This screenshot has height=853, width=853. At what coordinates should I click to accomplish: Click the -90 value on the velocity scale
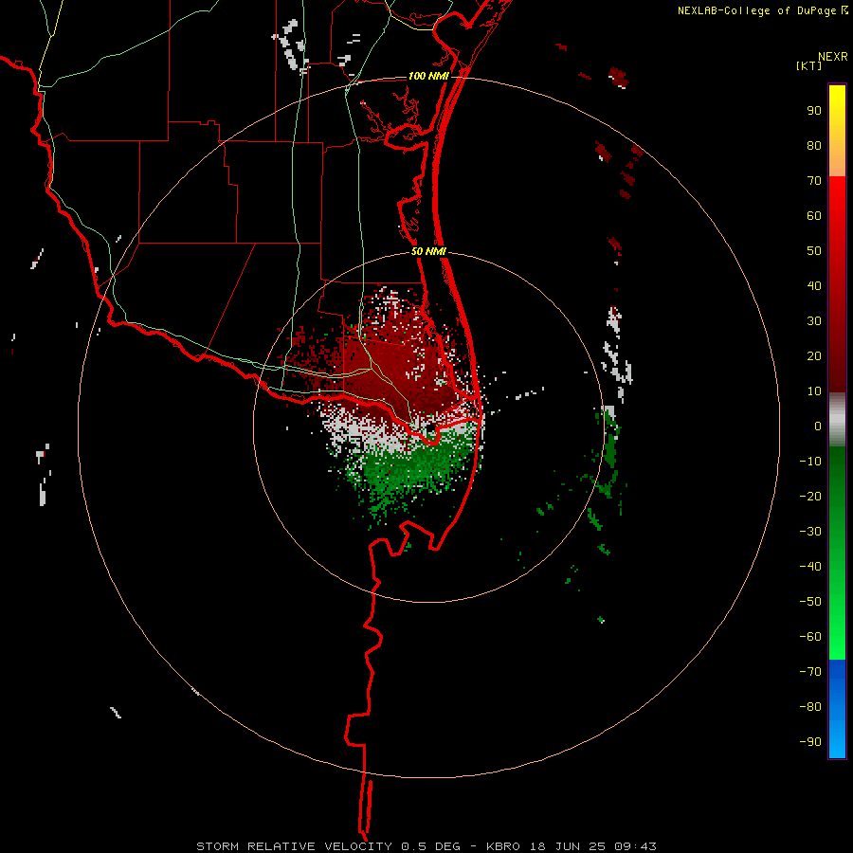(810, 741)
